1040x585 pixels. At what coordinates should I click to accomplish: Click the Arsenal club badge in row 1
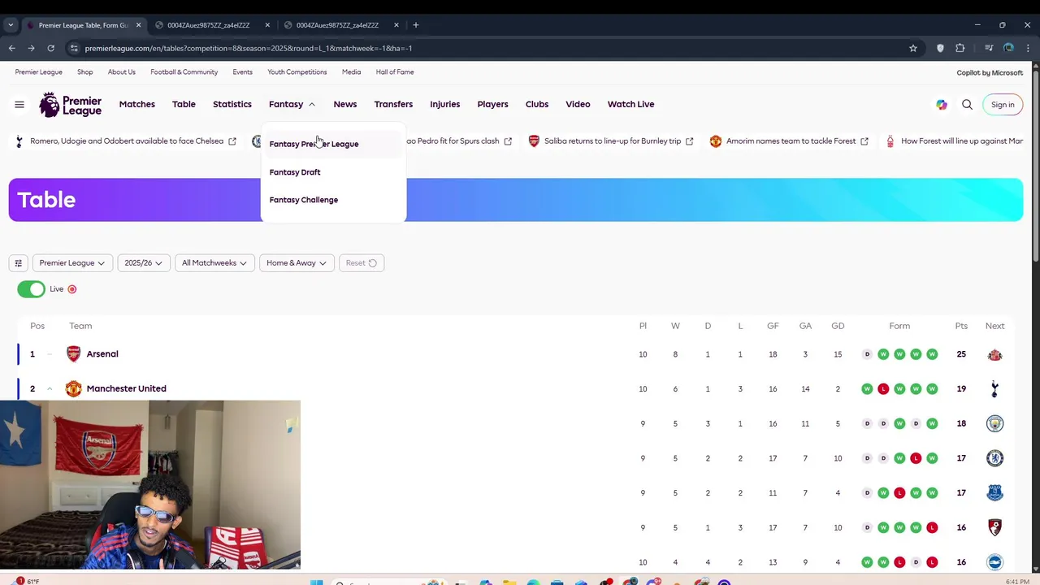point(74,353)
